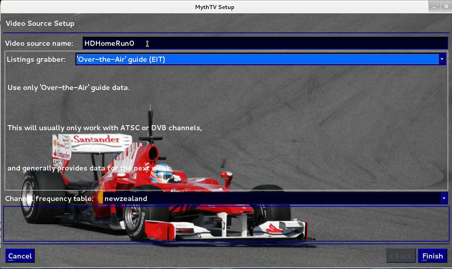The image size is (452, 269).
Task: Click the MythTV Setup window title
Action: [214, 7]
